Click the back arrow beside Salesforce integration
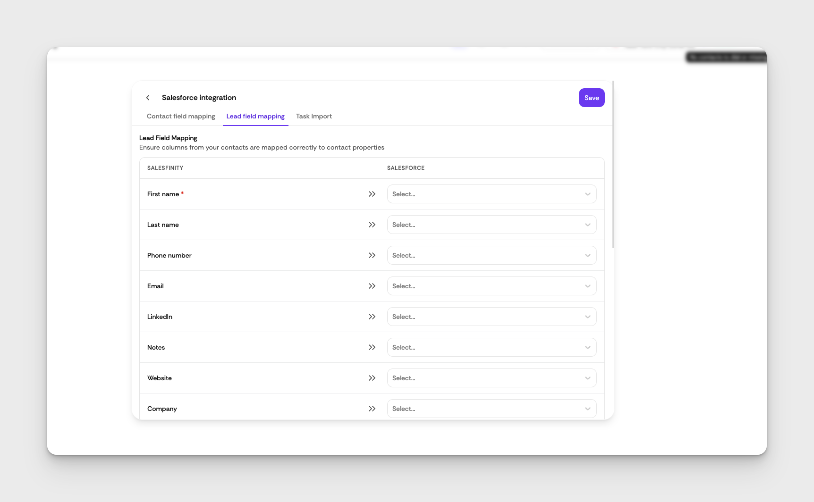Viewport: 814px width, 502px height. point(148,98)
